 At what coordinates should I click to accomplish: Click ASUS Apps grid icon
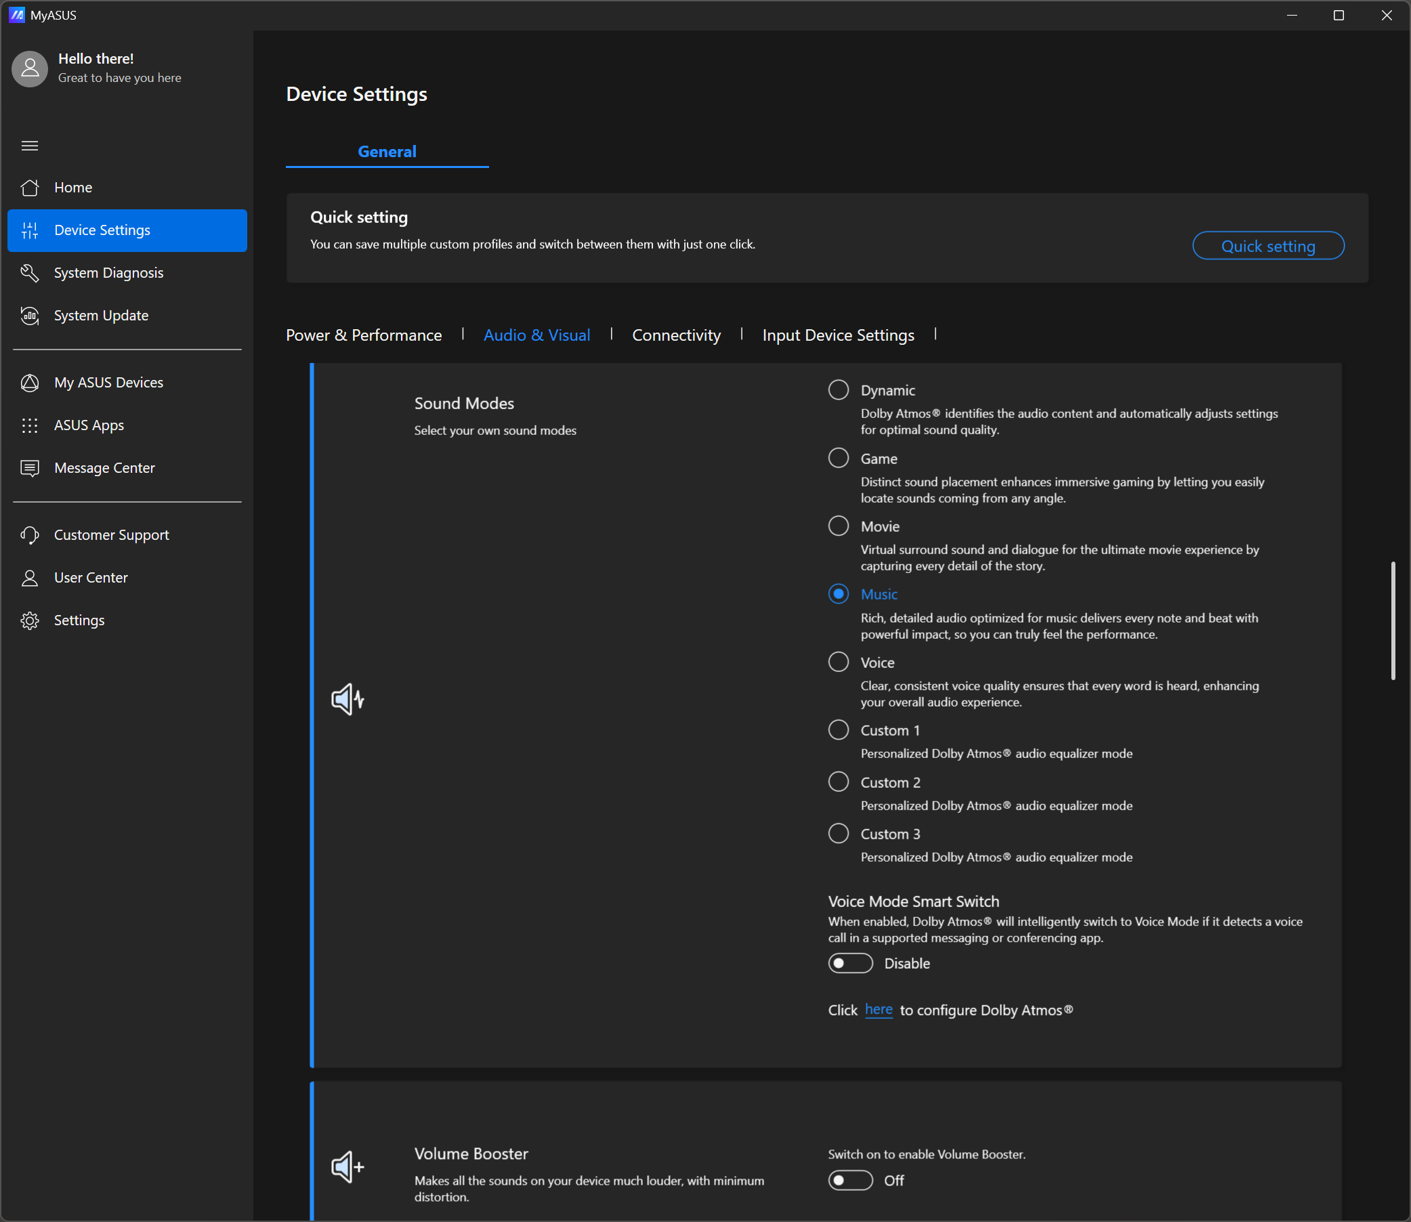[29, 425]
